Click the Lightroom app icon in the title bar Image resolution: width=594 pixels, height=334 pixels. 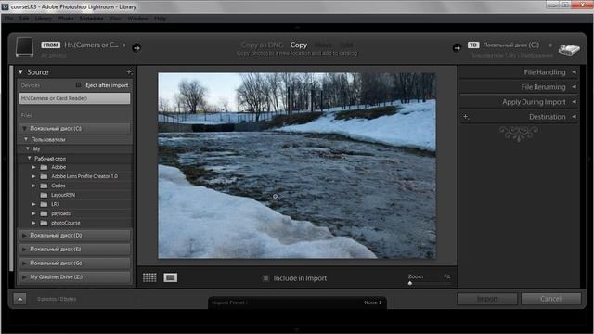click(x=5, y=6)
